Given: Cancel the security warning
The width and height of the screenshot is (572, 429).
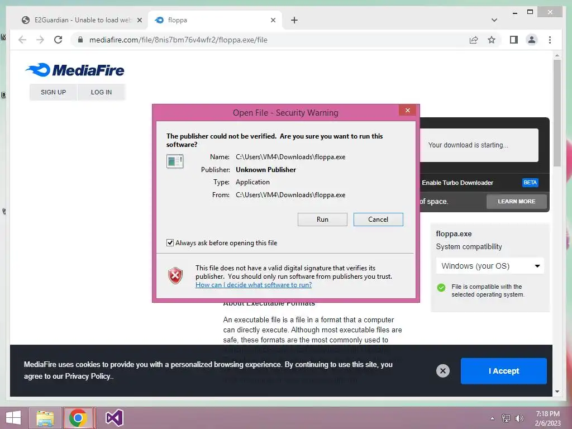Looking at the screenshot, I should [x=378, y=219].
